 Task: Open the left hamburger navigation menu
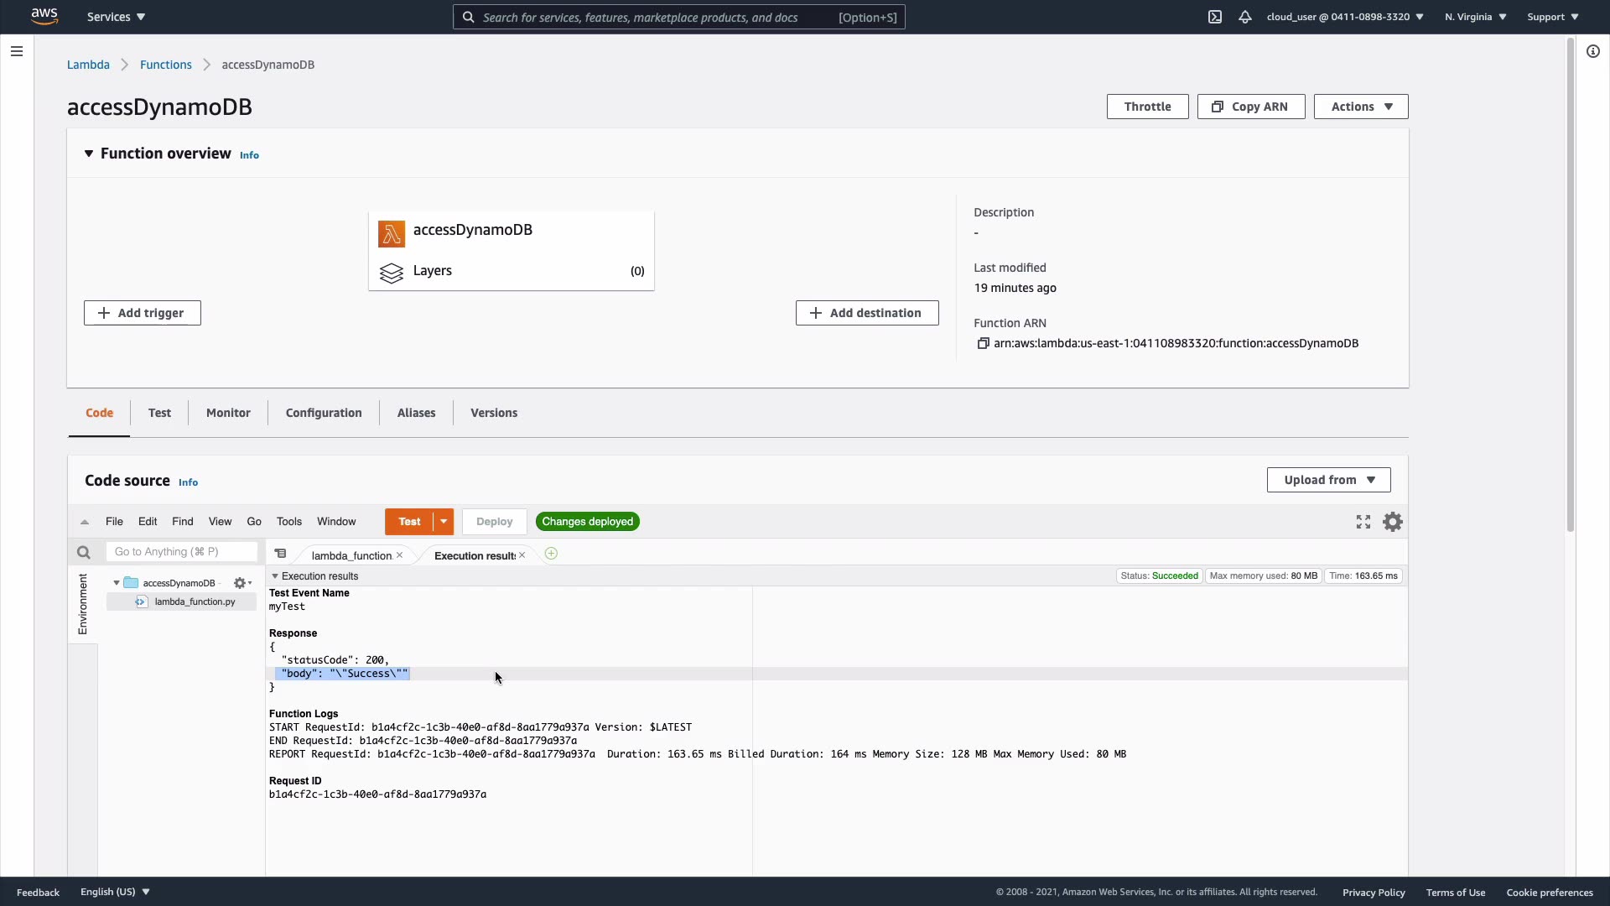[16, 51]
